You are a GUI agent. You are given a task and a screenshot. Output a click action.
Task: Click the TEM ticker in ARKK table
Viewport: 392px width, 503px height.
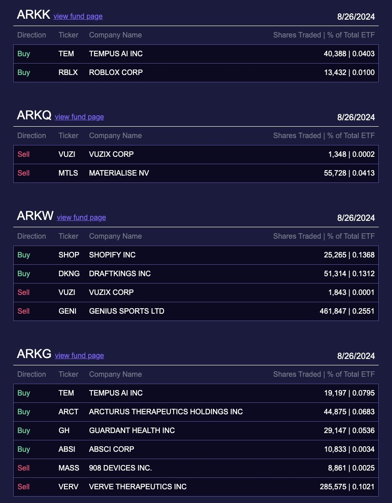[66, 54]
